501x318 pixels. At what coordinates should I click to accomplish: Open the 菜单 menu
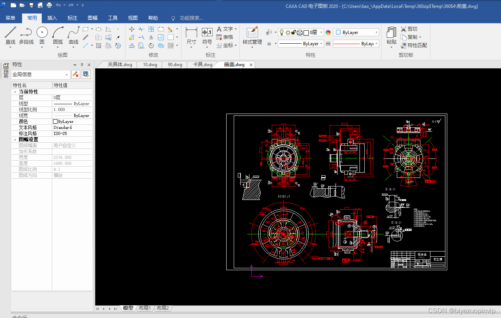pyautogui.click(x=10, y=18)
